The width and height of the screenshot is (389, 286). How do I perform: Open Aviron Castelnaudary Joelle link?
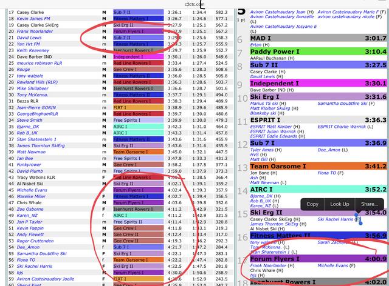(x=46, y=279)
